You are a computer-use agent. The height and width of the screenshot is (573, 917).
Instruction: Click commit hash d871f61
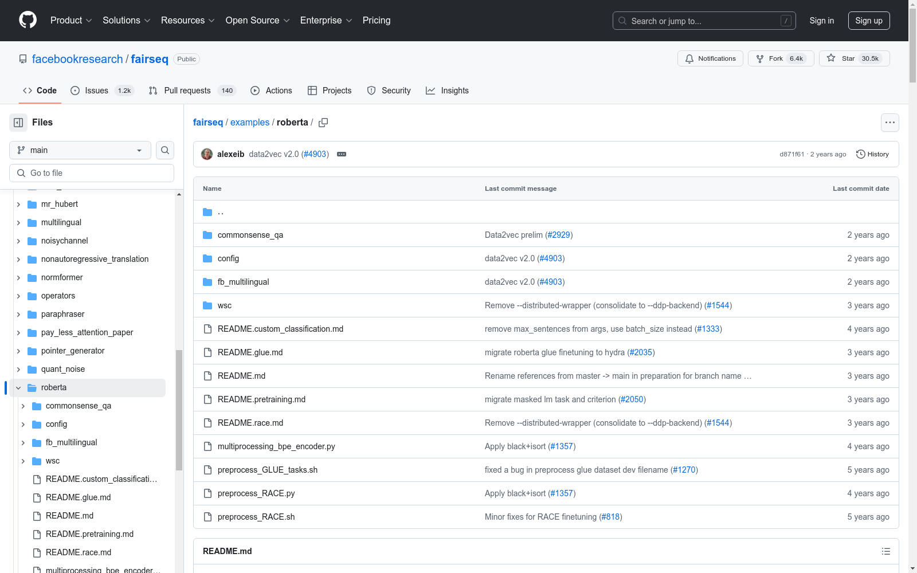(791, 154)
